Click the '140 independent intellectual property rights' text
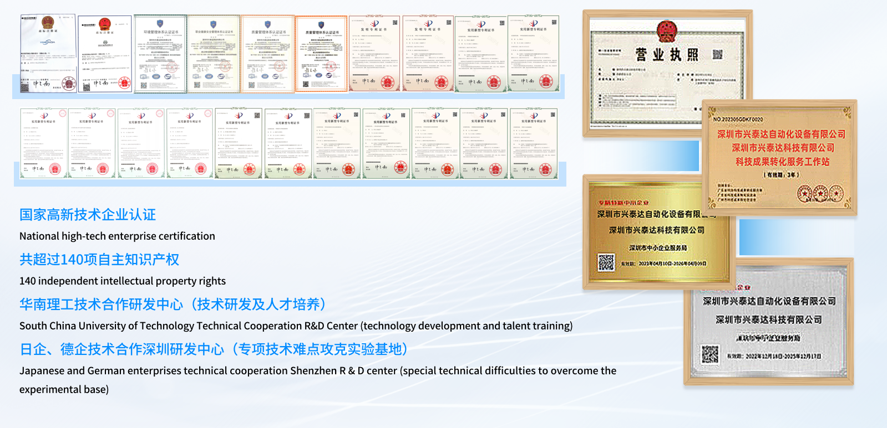This screenshot has width=887, height=428. click(123, 281)
